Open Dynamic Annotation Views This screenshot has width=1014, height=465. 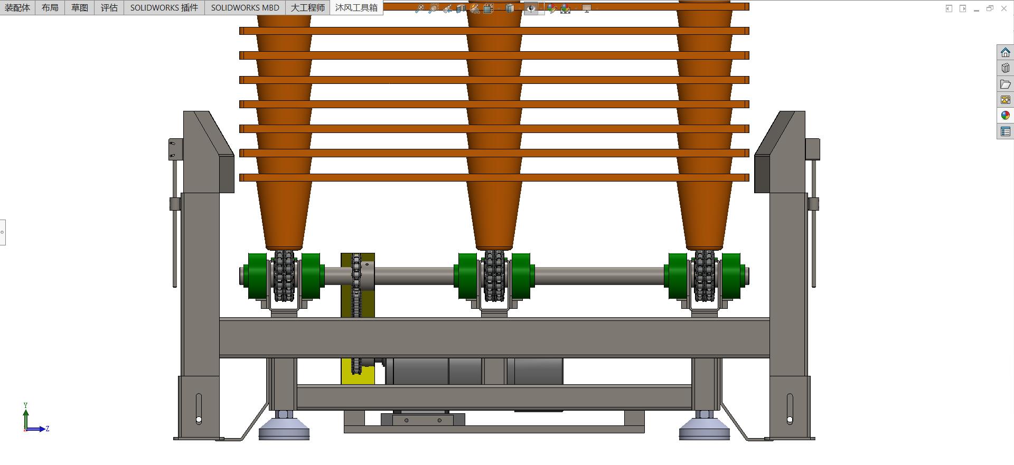coord(475,8)
